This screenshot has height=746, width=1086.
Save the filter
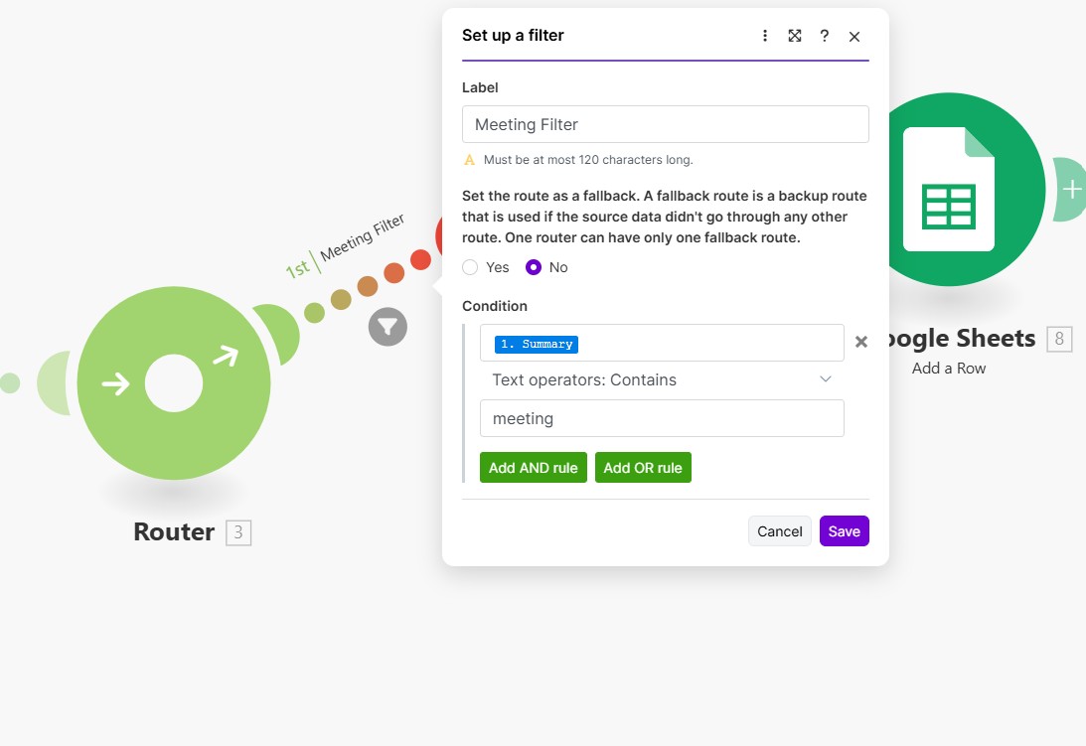[x=844, y=531]
